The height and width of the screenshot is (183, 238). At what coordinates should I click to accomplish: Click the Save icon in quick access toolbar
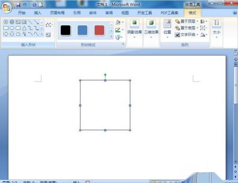point(19,5)
